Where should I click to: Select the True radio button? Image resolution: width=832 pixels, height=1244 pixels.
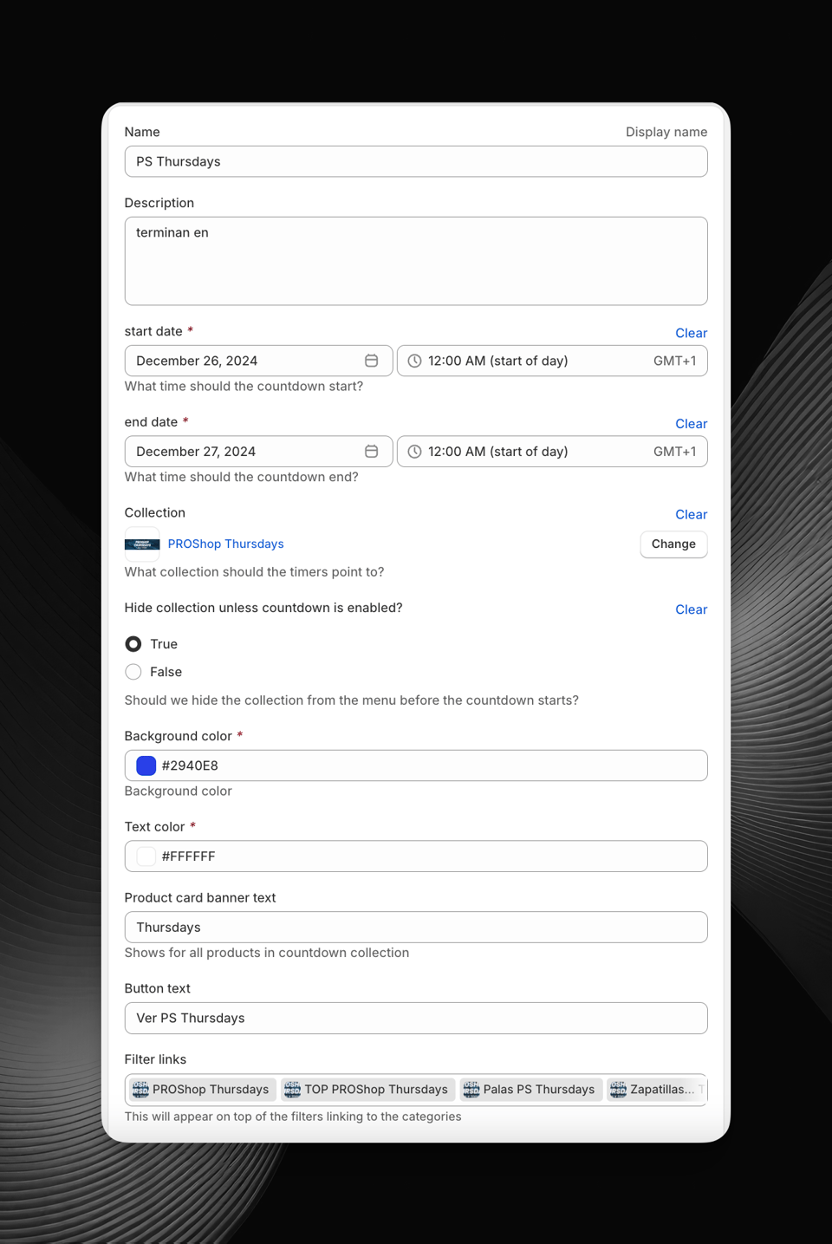(x=133, y=644)
